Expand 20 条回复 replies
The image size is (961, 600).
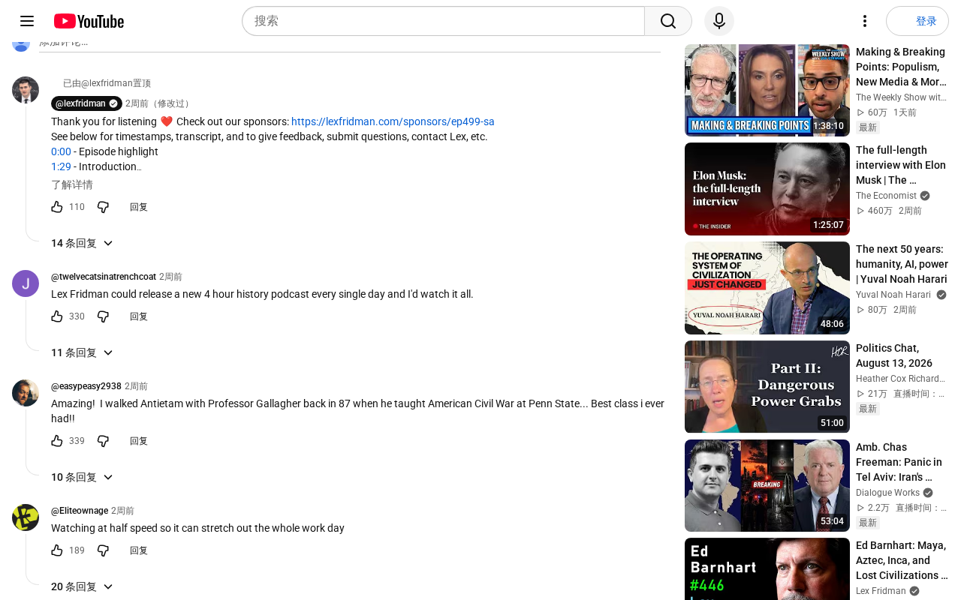(82, 586)
